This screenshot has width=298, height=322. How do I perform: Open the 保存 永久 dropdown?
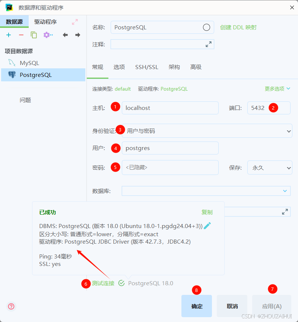(270, 167)
